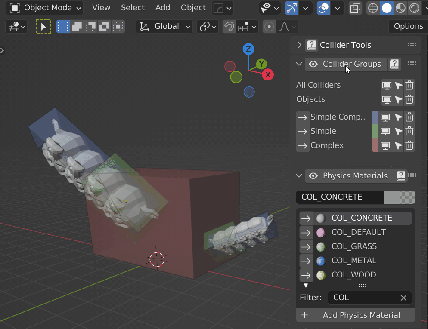This screenshot has width=428, height=329.
Task: Toggle X-Ray viewport mode
Action: point(355,8)
